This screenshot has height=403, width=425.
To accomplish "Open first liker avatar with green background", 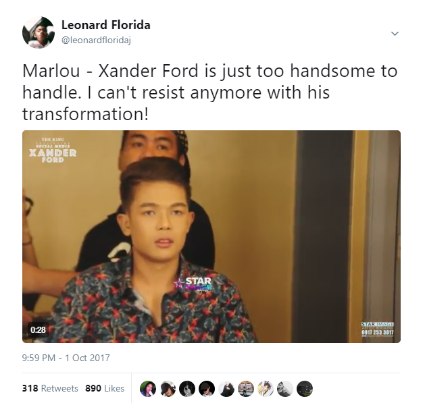I will [148, 389].
